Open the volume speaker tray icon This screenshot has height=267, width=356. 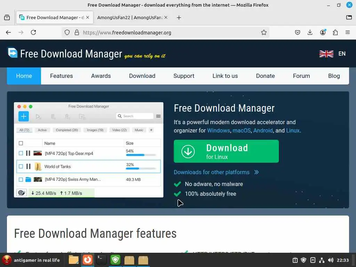click(331, 260)
